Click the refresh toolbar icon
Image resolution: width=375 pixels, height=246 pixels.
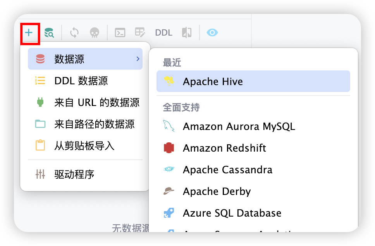pos(74,32)
